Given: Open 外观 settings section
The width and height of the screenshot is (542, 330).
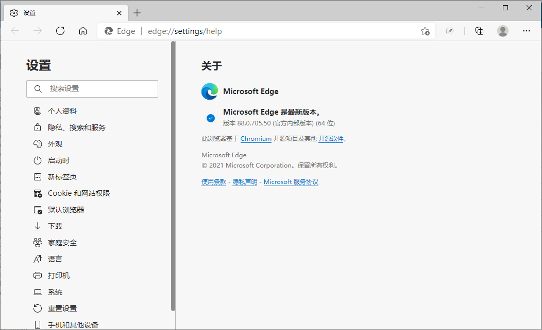Looking at the screenshot, I should pyautogui.click(x=55, y=144).
